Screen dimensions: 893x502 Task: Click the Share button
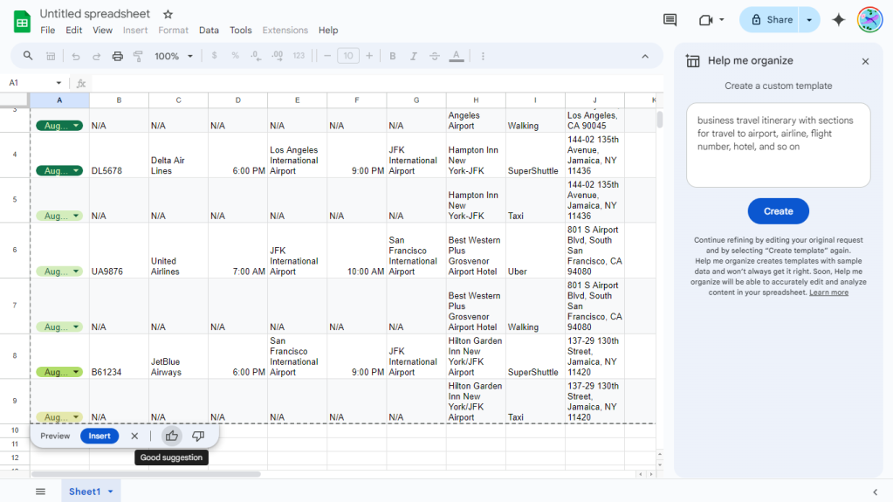[x=773, y=20]
